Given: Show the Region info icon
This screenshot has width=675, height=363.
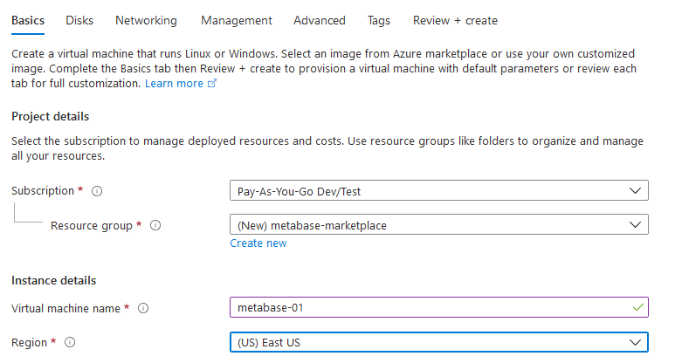Looking at the screenshot, I should click(x=70, y=342).
